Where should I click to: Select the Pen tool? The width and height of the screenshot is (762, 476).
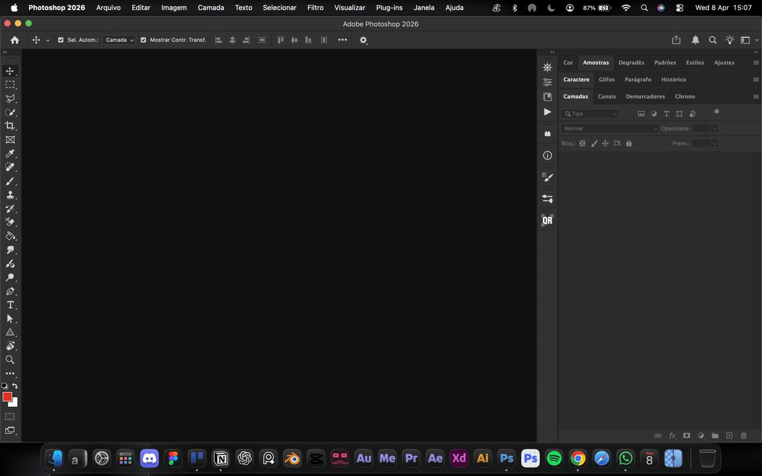coord(10,291)
